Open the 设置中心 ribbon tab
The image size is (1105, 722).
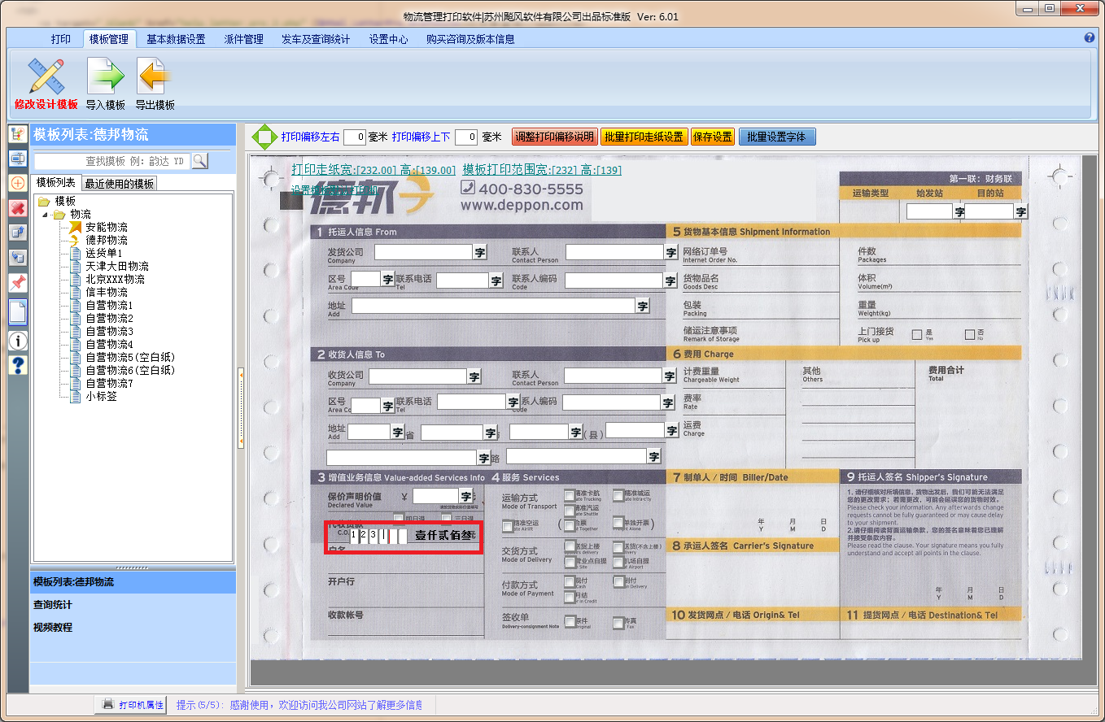(388, 39)
